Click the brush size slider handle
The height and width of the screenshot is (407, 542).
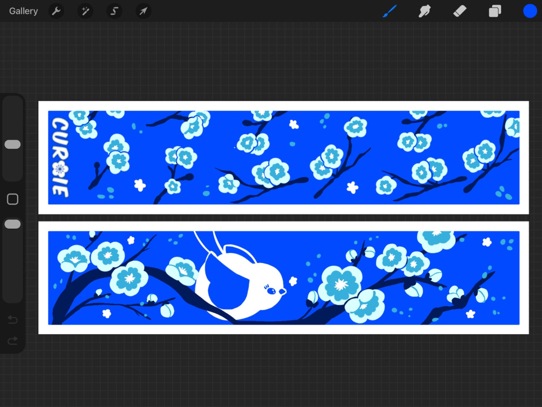12,145
